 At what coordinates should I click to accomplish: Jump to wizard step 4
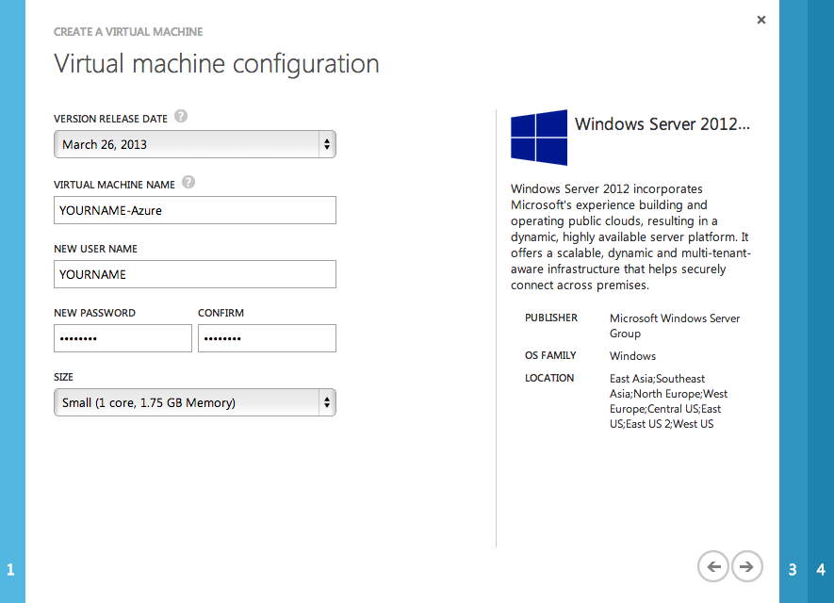tap(821, 569)
